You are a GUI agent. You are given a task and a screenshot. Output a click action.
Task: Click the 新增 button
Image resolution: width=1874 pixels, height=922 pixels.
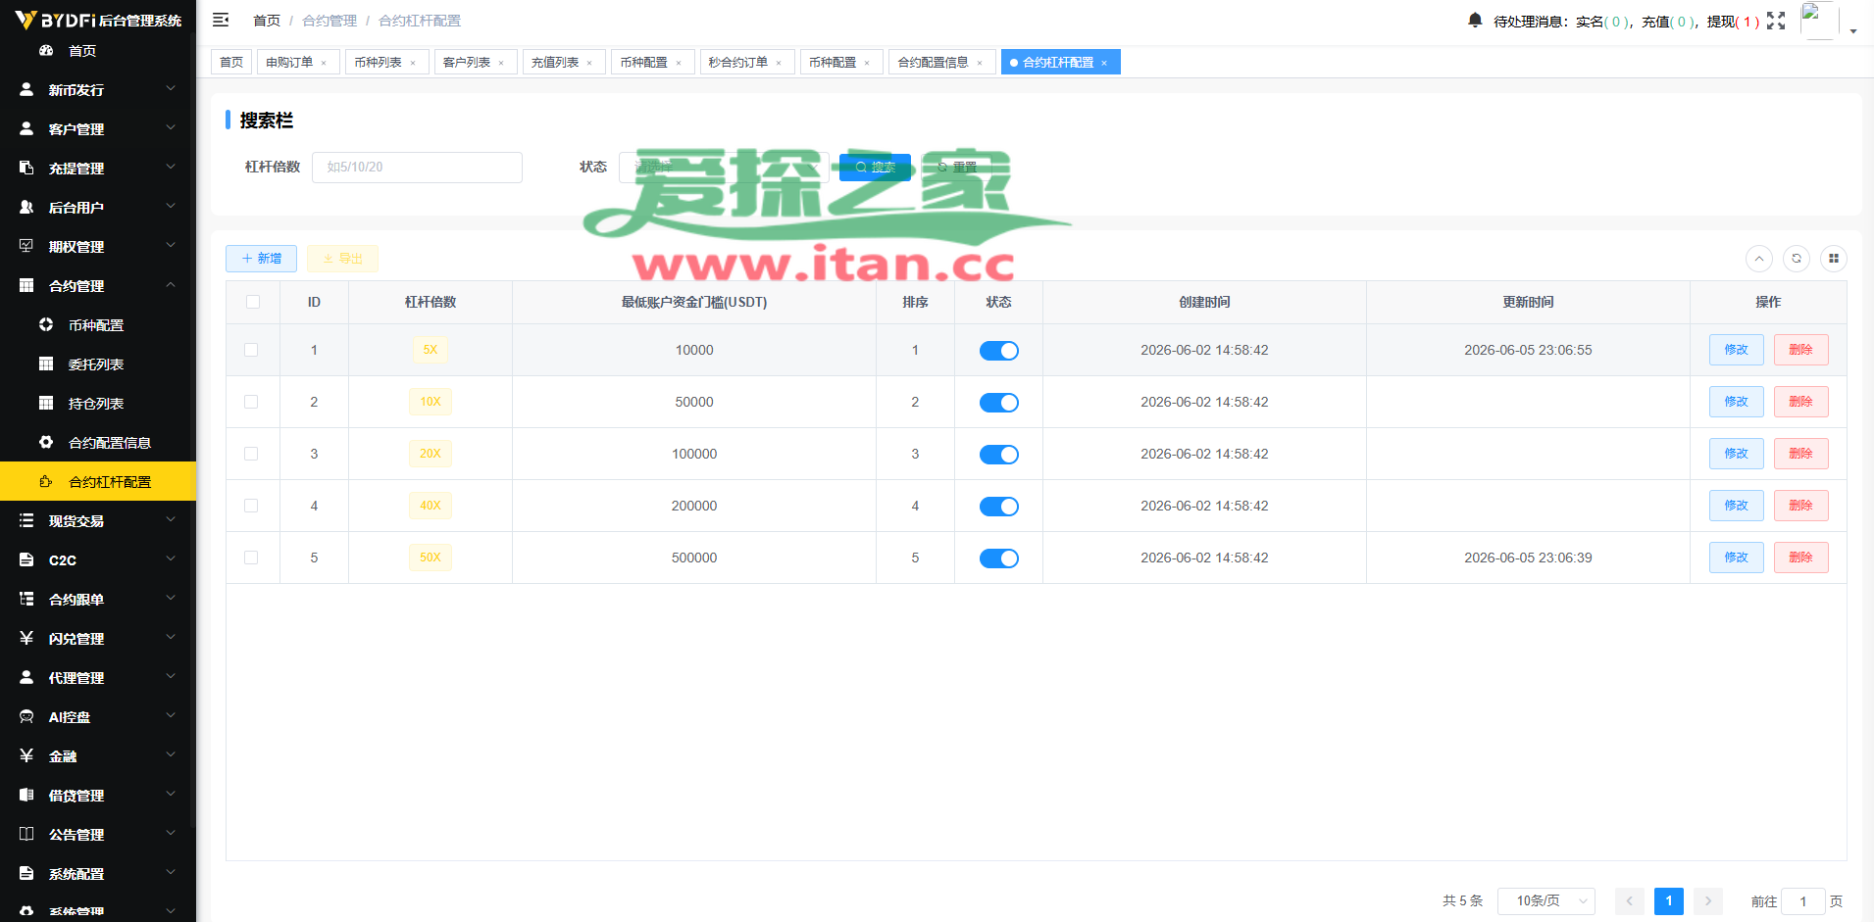coord(261,259)
